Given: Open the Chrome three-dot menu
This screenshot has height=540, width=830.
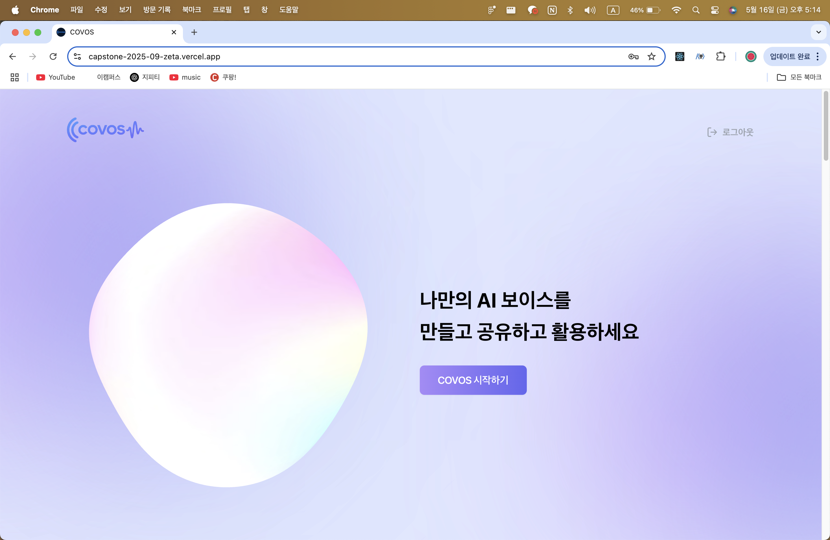Looking at the screenshot, I should [x=818, y=56].
